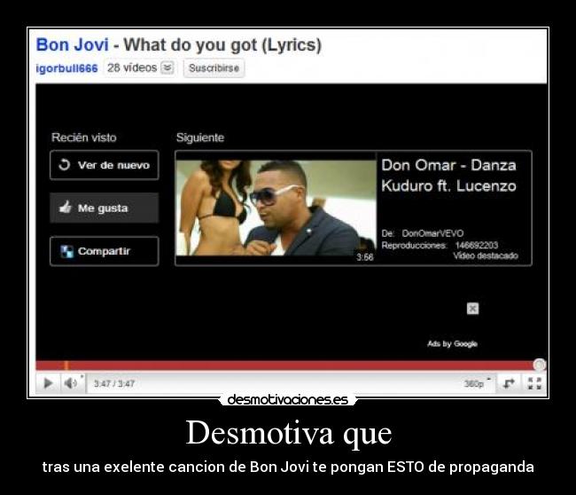Click the circular arrow replay icon
Image resolution: width=576 pixels, height=495 pixels.
pyautogui.click(x=65, y=165)
